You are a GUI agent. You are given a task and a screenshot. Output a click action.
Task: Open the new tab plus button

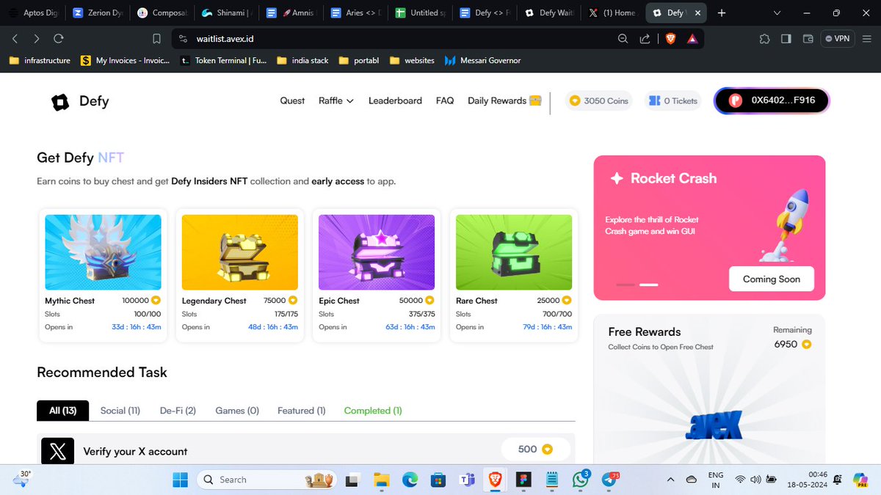(x=722, y=12)
